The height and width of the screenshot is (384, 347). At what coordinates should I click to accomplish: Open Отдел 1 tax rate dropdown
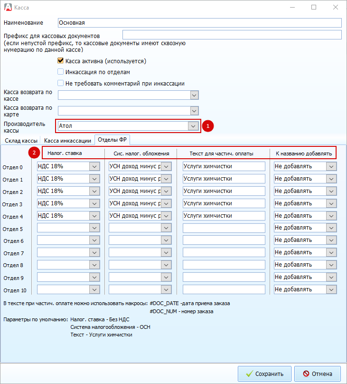94,179
